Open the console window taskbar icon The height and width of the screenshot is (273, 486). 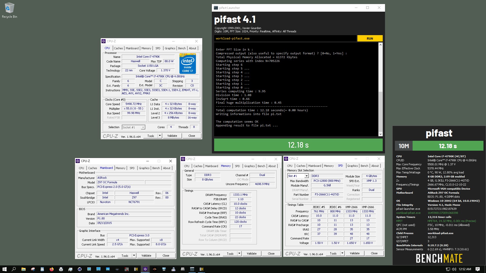coord(192,269)
